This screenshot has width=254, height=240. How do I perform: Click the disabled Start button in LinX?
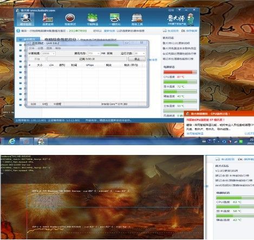[37, 59]
